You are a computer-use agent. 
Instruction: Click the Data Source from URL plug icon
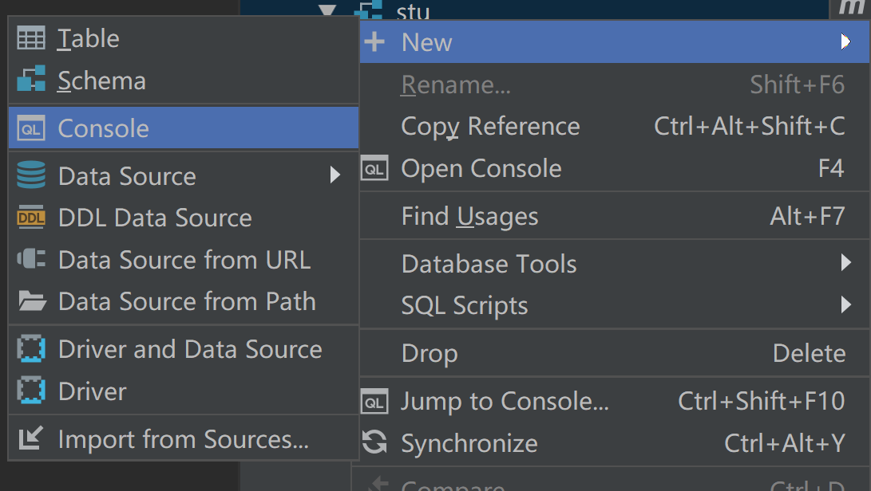[x=31, y=260]
